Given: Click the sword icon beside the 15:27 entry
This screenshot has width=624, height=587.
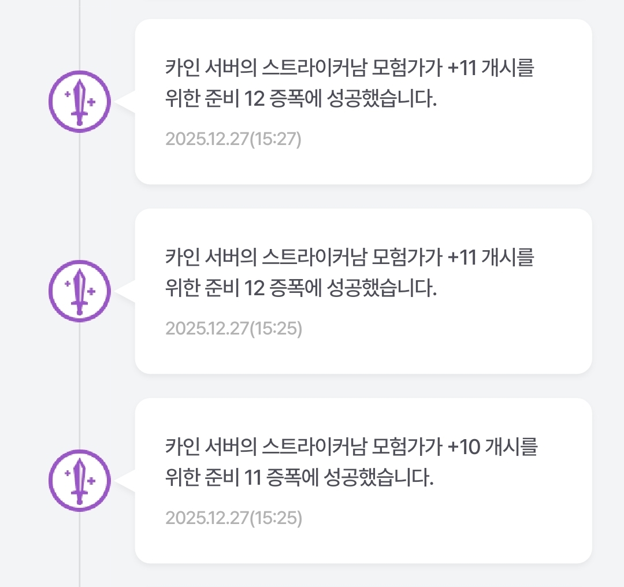Looking at the screenshot, I should [x=80, y=102].
